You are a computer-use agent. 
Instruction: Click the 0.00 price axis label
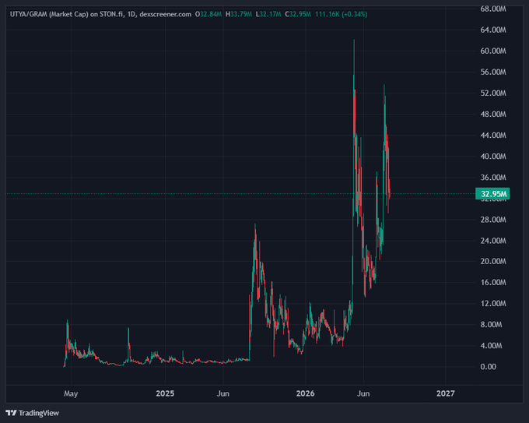coord(489,367)
